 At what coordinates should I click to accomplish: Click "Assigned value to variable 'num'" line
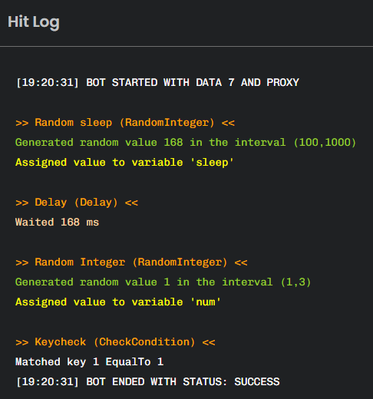click(118, 302)
